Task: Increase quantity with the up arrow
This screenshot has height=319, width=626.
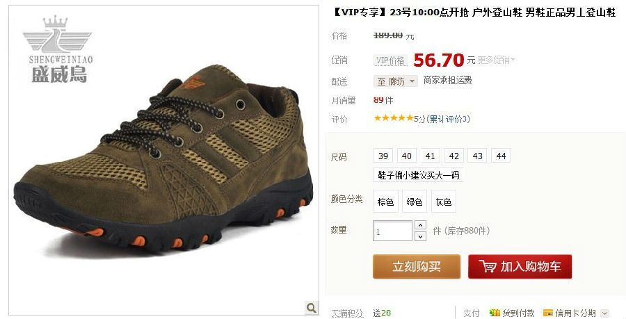Action: pos(420,225)
